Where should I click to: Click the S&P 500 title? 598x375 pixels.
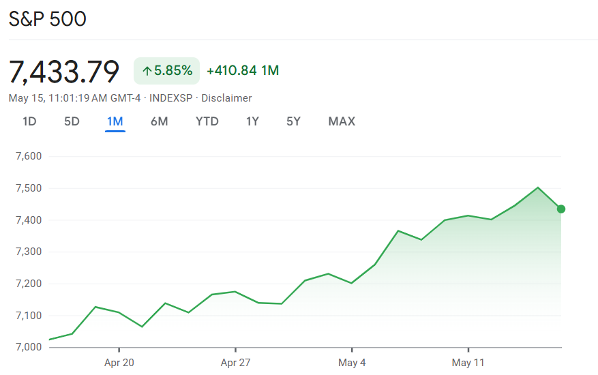pyautogui.click(x=48, y=18)
